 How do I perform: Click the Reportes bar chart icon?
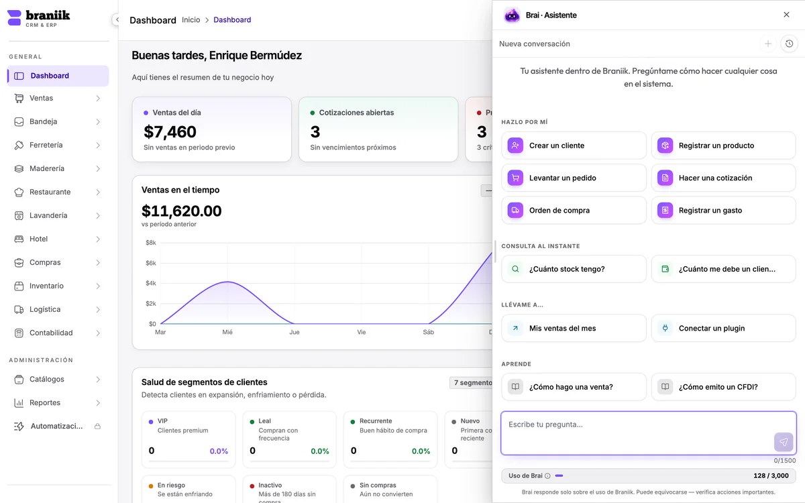(x=19, y=402)
